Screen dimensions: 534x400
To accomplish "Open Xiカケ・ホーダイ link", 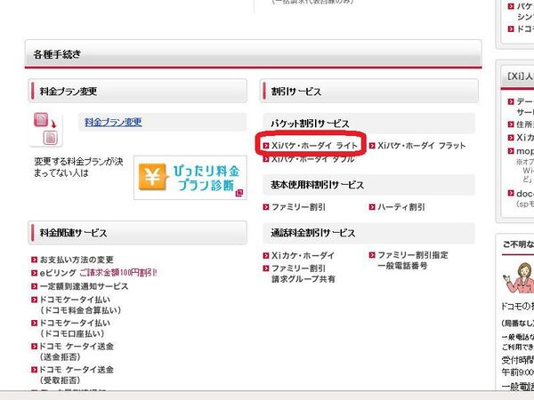I will [x=303, y=255].
